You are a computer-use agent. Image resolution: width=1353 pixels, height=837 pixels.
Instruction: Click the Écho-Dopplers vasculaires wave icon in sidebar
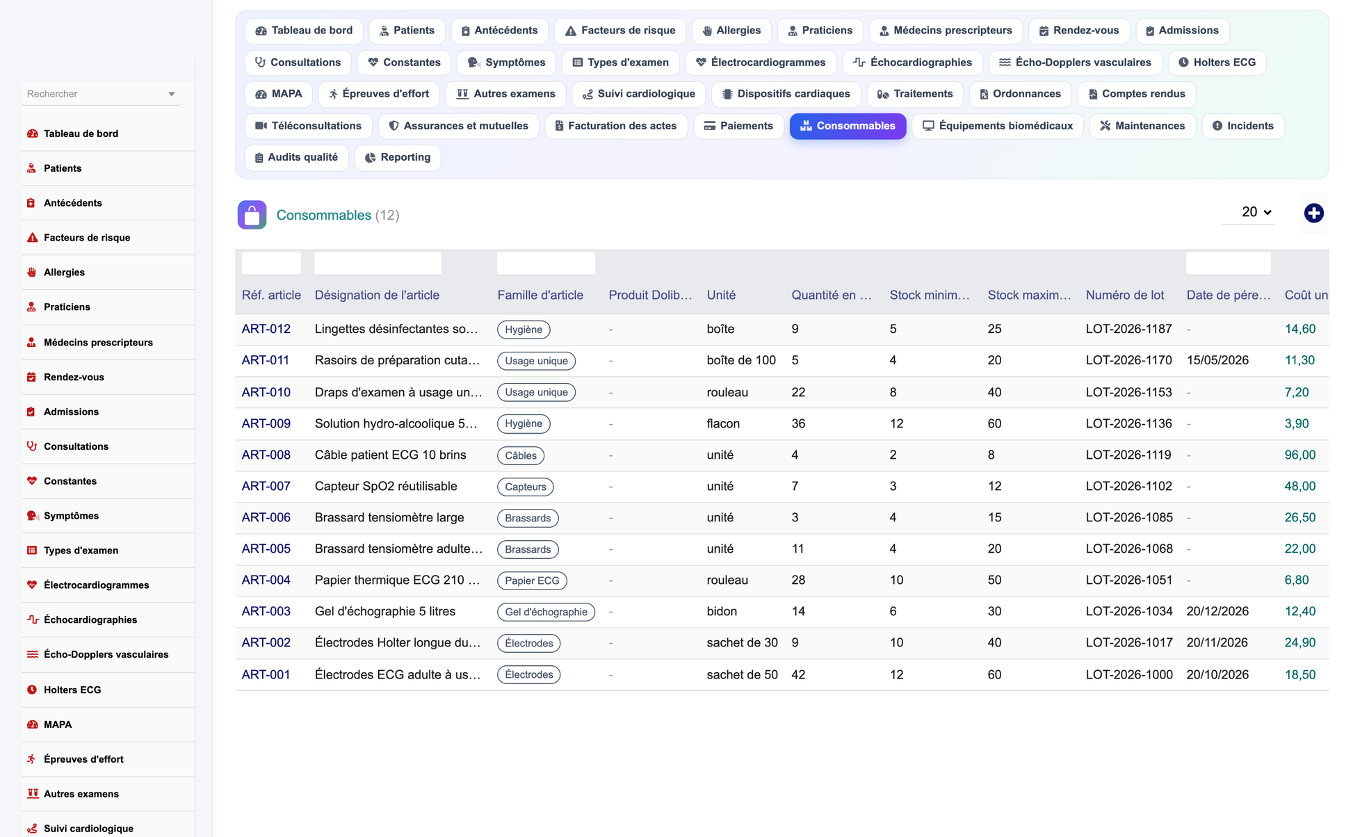[x=32, y=654]
